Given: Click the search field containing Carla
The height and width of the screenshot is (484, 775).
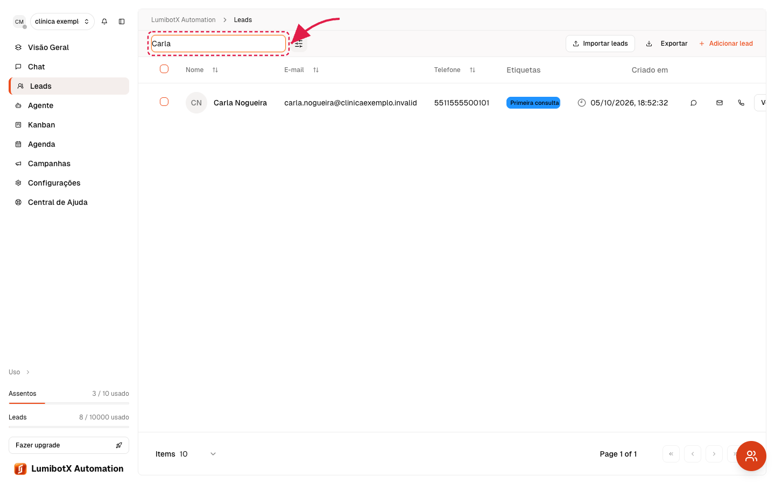Looking at the screenshot, I should pos(219,44).
